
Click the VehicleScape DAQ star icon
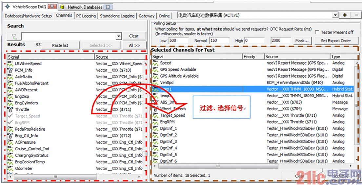click(x=8, y=7)
